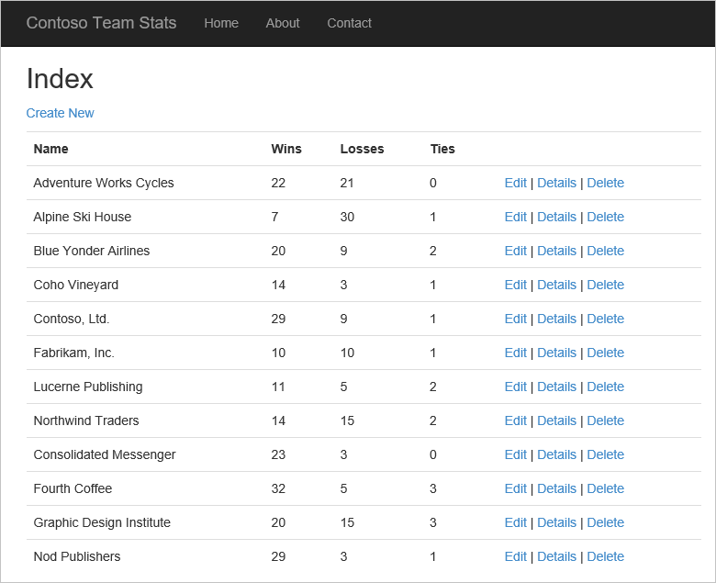
Task: Select the Adventure Works Cycles name cell
Action: pos(104,183)
